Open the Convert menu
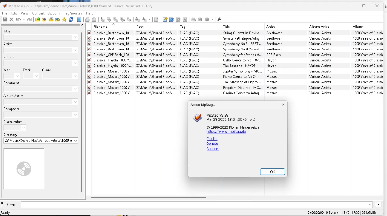This screenshot has width=387, height=216. [38, 13]
